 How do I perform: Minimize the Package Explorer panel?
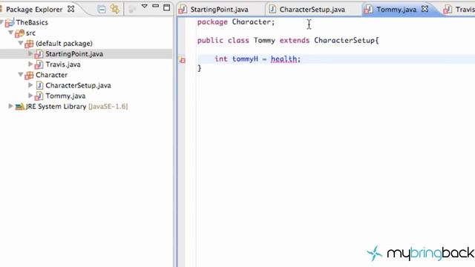155,6
